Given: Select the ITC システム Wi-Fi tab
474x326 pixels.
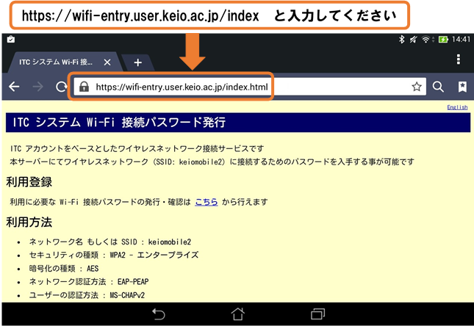Looking at the screenshot, I should click(55, 62).
